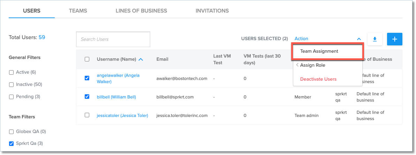Toggle the select-all users checkbox
Image resolution: width=416 pixels, height=155 pixels.
click(x=87, y=59)
